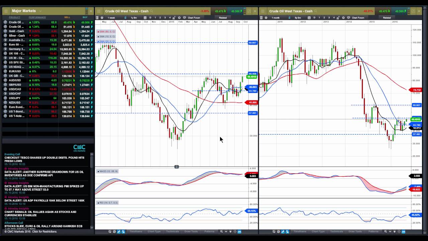Open the gear icon before Chart Forum in left chart
Image resolution: width=428 pixels, height=241 pixels.
pyautogui.click(x=179, y=18)
